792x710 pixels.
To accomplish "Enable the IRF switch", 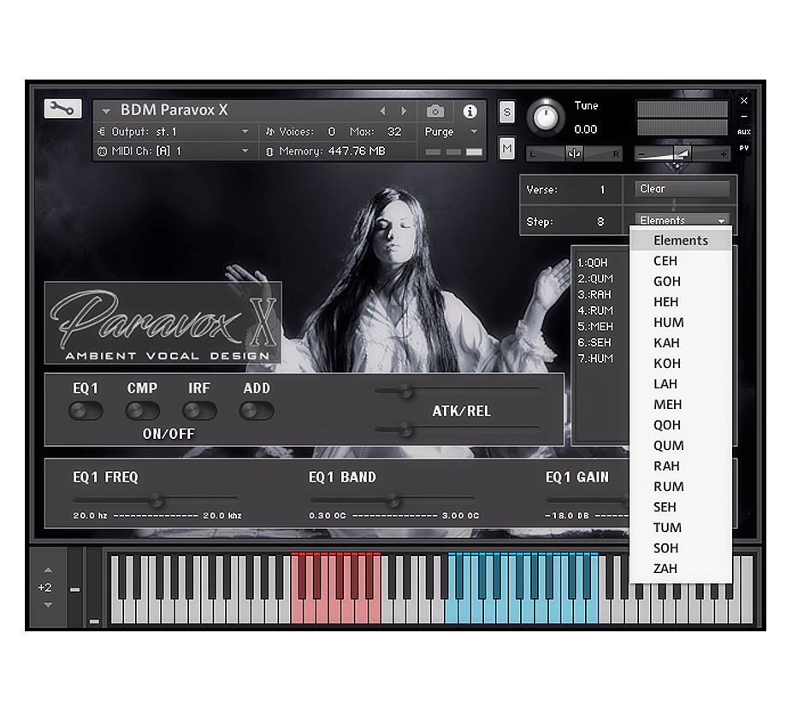I will 199,411.
